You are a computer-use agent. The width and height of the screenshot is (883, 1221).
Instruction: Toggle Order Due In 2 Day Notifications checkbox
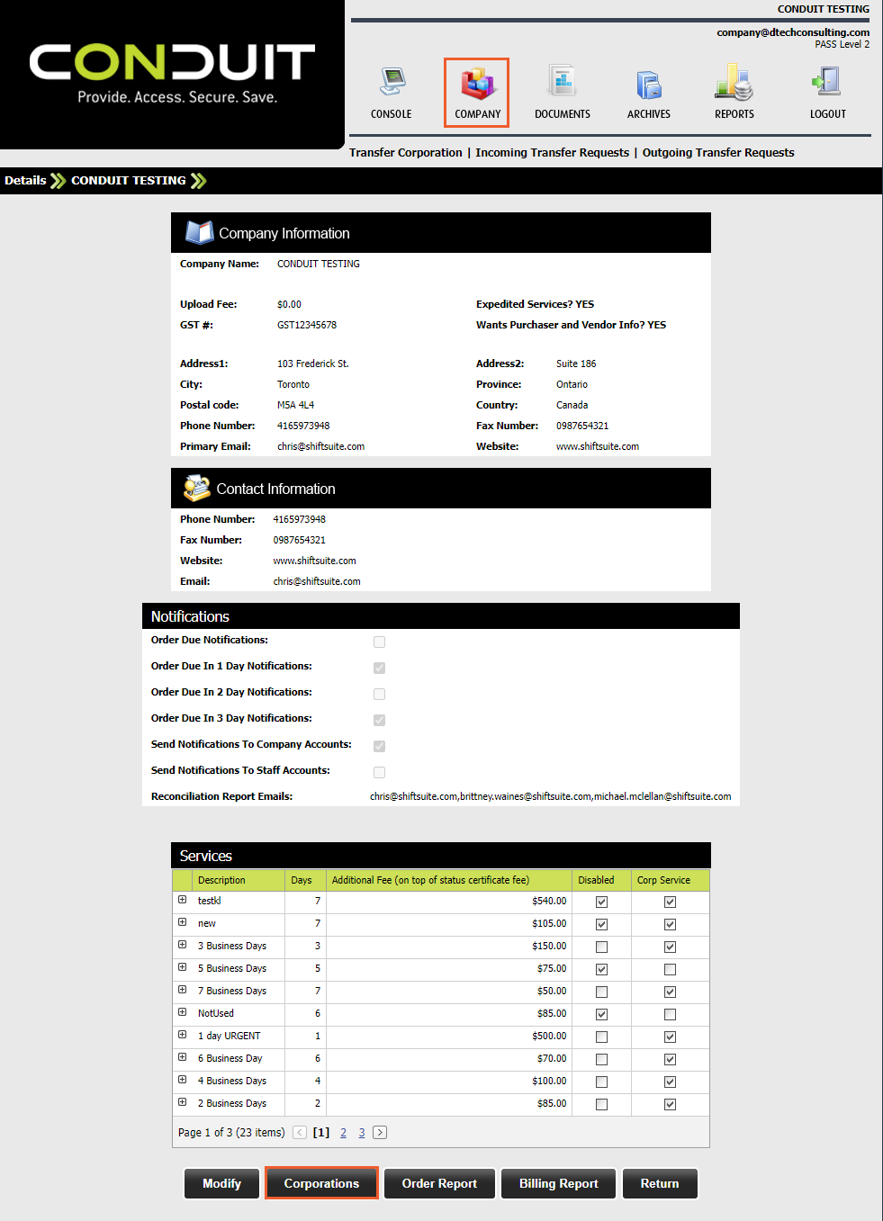coord(379,694)
